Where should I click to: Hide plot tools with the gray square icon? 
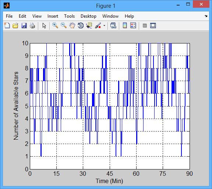click(x=145, y=25)
